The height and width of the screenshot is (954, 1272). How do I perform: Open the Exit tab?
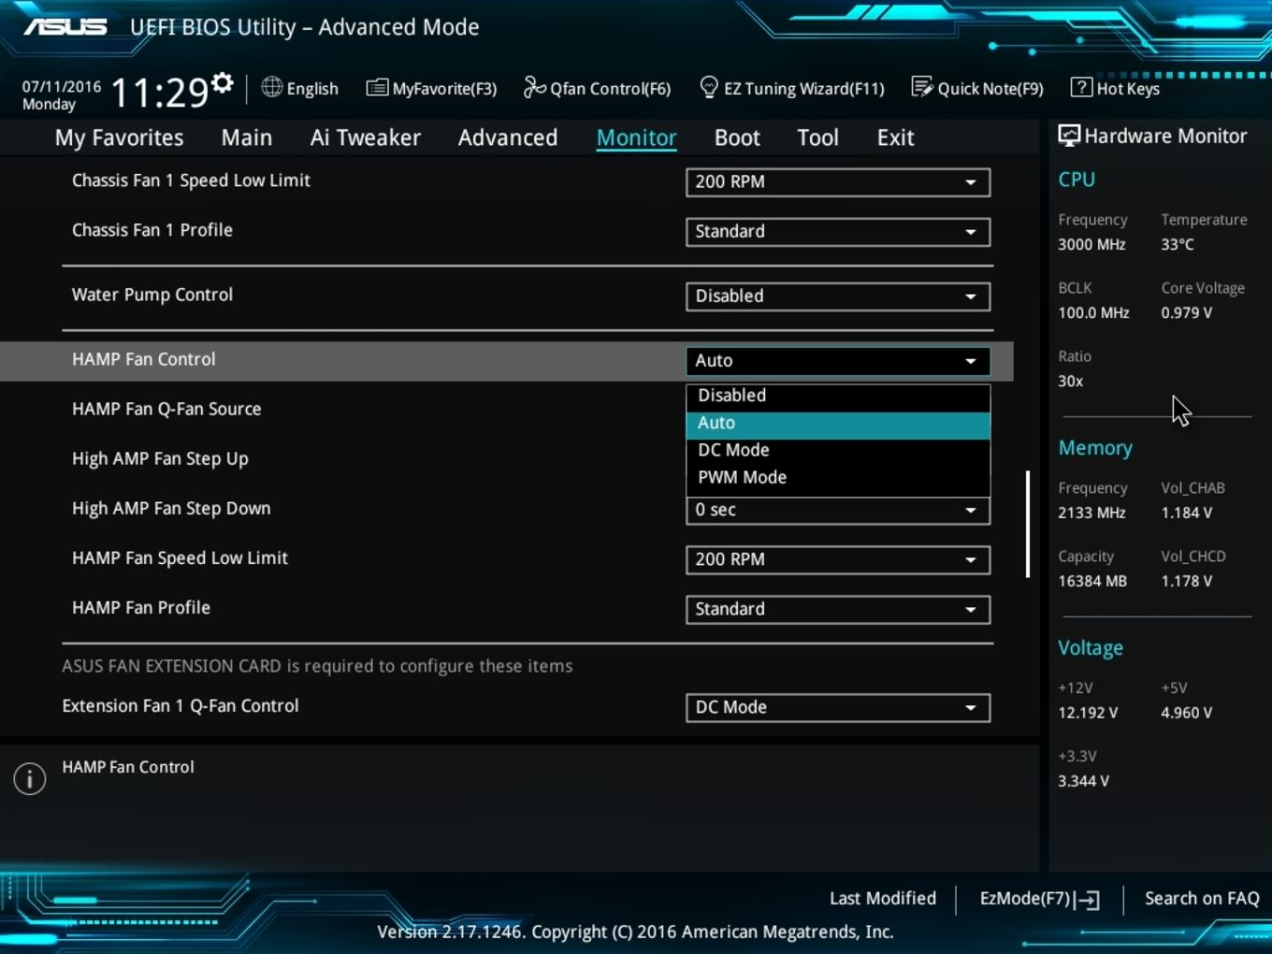(895, 137)
